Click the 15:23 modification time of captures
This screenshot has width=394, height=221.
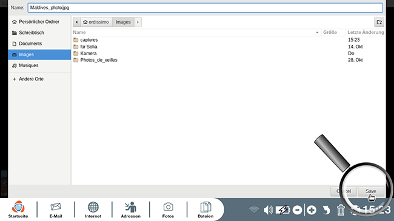pos(354,40)
